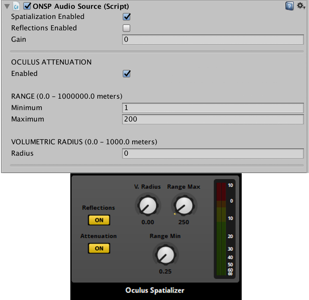Click the V. Radius knob
Screen dimensions: 309x300
[x=147, y=205]
